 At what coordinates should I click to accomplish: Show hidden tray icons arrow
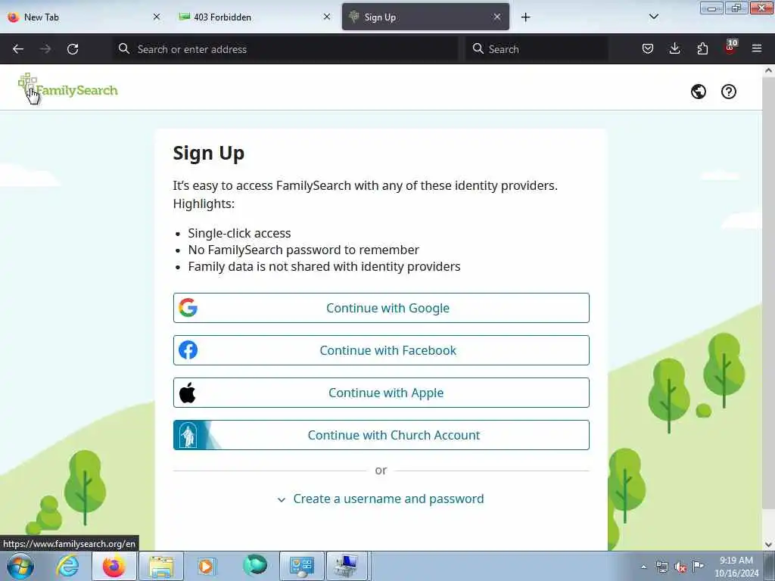pyautogui.click(x=643, y=567)
